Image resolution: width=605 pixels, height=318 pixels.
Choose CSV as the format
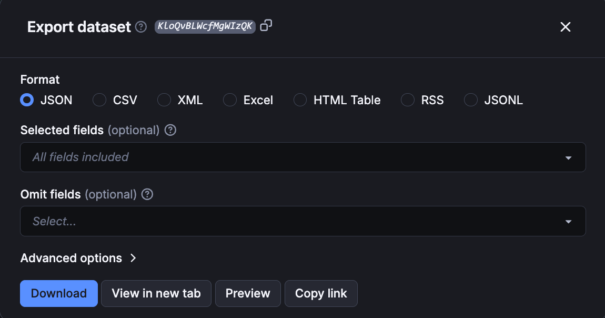tap(99, 100)
